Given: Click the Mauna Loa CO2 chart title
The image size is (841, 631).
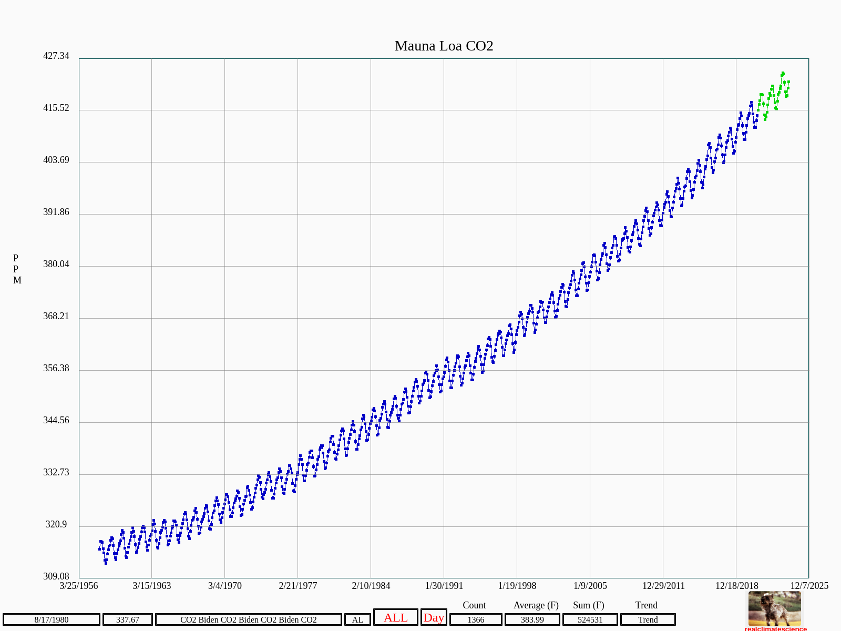Looking at the screenshot, I should [444, 46].
